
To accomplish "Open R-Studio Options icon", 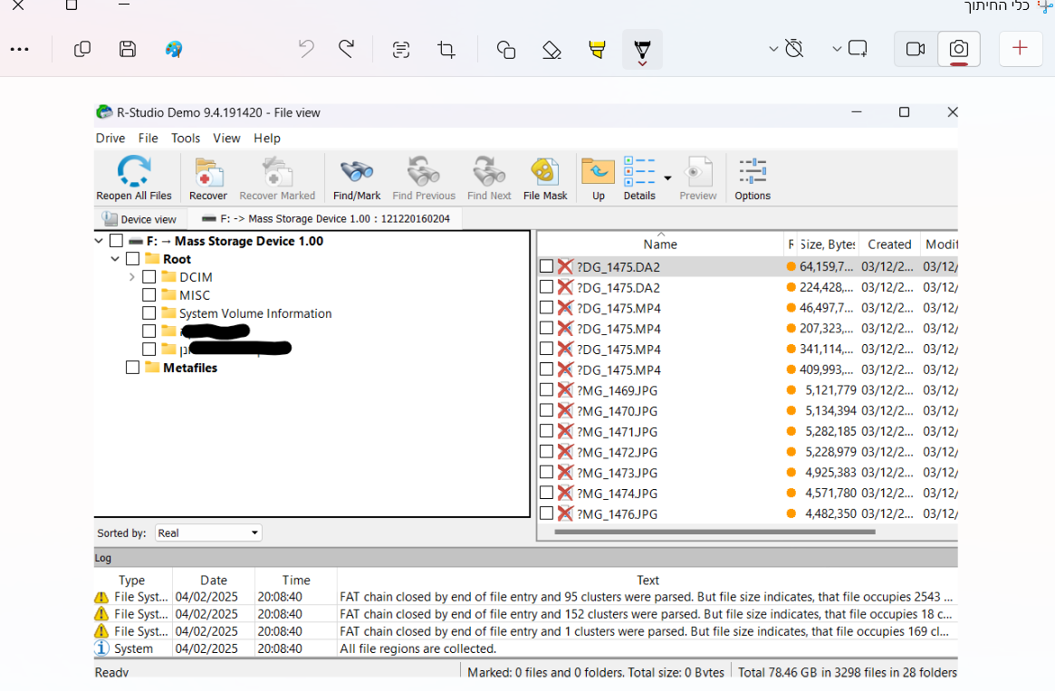I will pyautogui.click(x=753, y=178).
